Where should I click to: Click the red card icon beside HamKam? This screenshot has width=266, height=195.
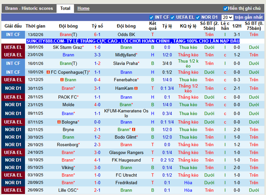pos(136,88)
